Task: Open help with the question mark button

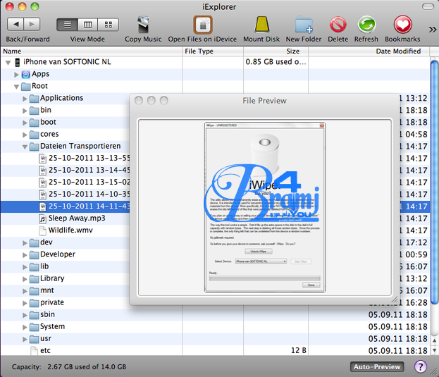Action: click(x=421, y=366)
